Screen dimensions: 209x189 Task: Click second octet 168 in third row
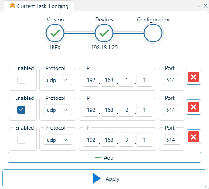point(109,140)
